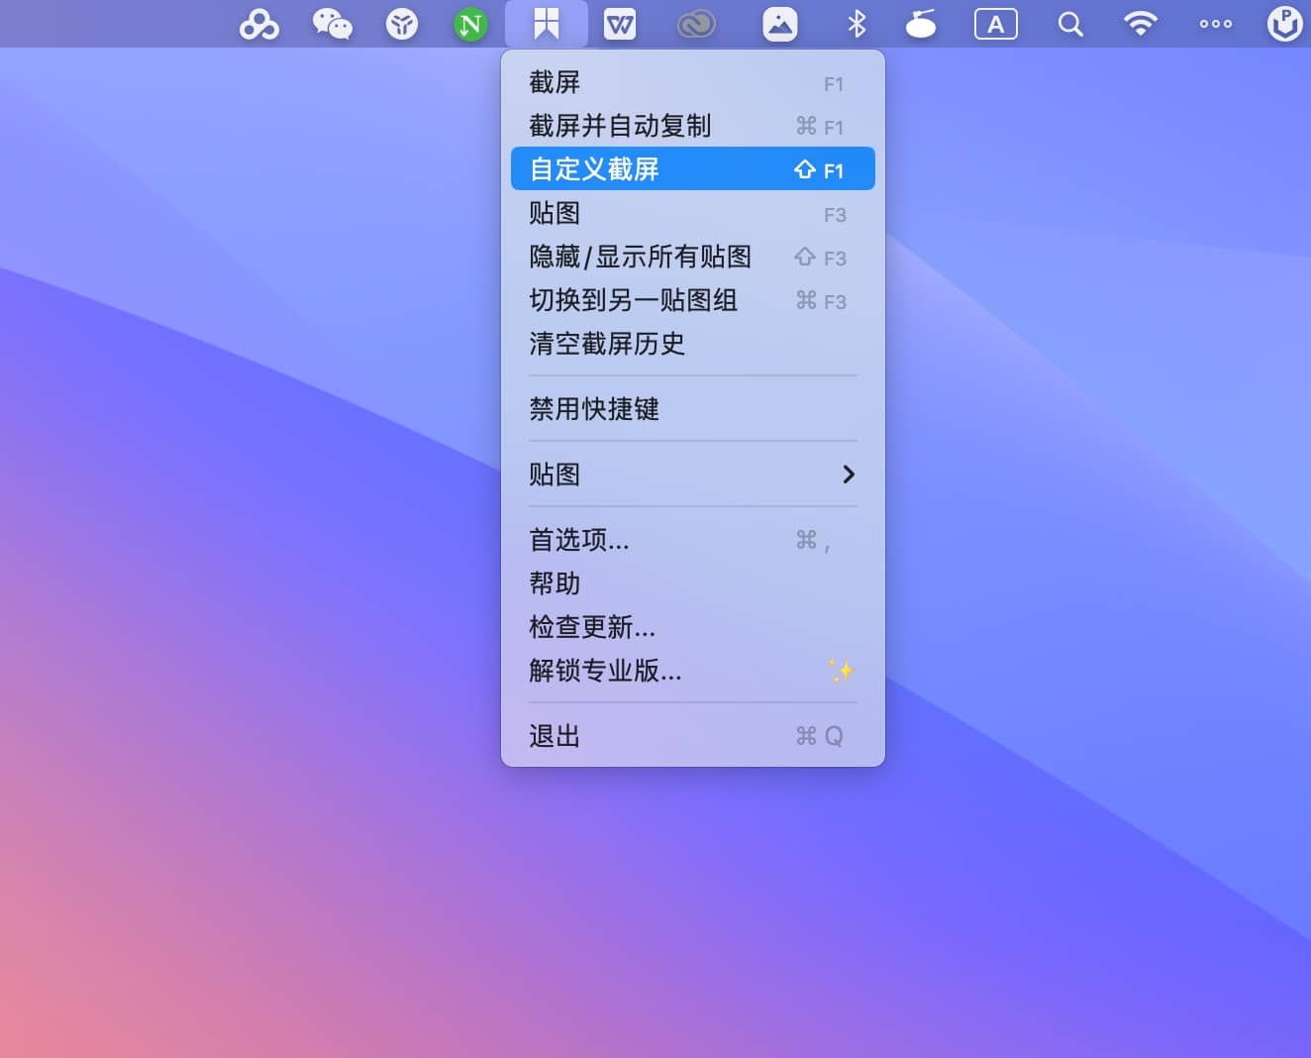
Task: Open the WeChat menu bar icon
Action: [332, 24]
